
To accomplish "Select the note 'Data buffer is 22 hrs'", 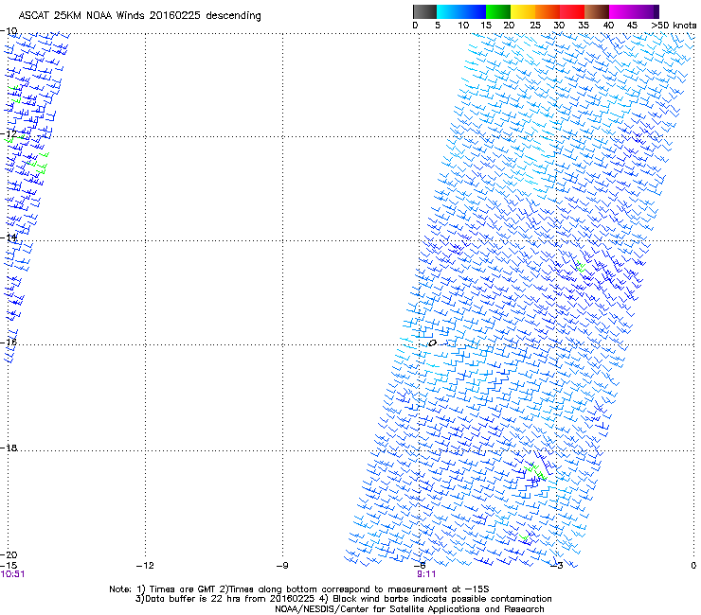I will coord(193,599).
